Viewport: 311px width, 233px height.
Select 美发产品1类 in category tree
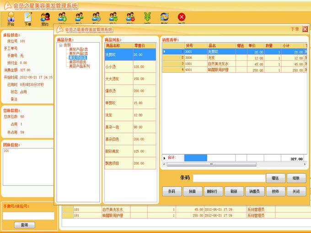[x=78, y=49]
